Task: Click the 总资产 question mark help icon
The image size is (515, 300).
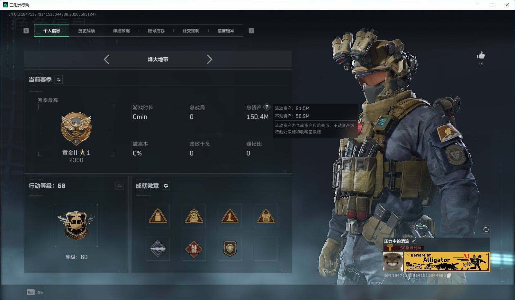Action: click(267, 107)
